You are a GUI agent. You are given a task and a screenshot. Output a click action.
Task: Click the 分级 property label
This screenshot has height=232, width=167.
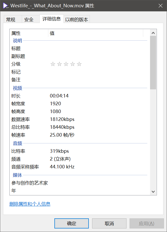click(16, 64)
